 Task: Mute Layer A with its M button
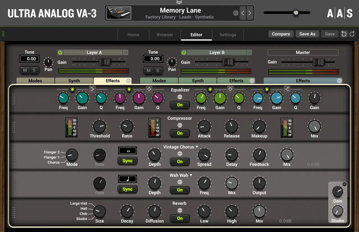click(25, 70)
